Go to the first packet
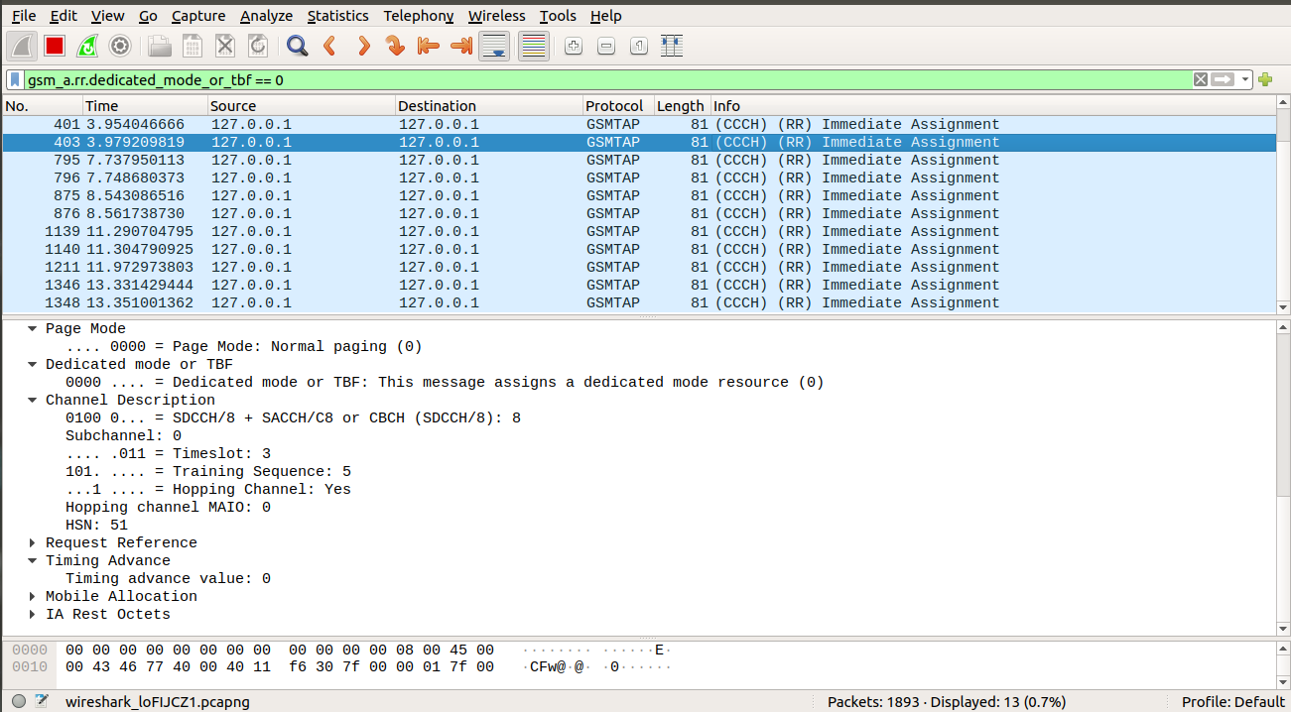 [x=428, y=46]
